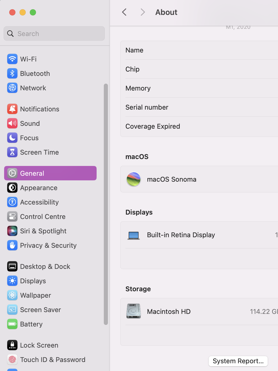
Task: Go back with the left chevron
Action: [x=124, y=12]
